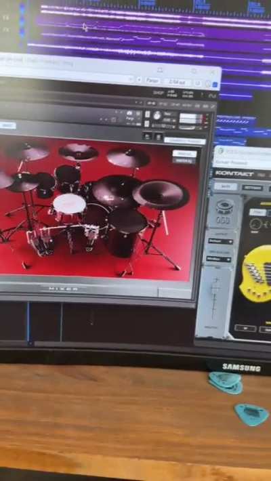
Task: Click the upper white button above the ride cymbal
Action: coord(184,154)
